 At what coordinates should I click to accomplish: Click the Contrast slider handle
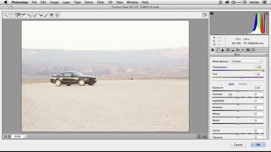click(238, 98)
